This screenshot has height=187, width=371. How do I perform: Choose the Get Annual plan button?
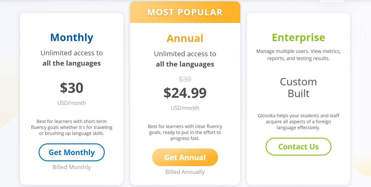click(x=185, y=157)
